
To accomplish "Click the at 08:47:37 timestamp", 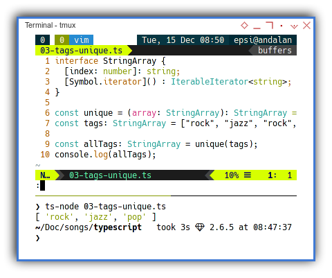I will tap(265, 227).
